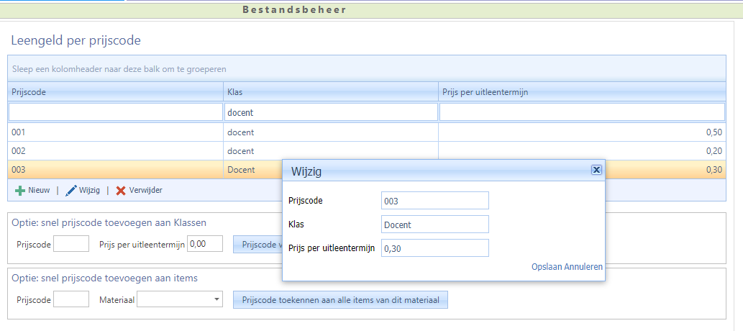Click the Prijscode column filter field
This screenshot has height=331, width=743.
(x=115, y=112)
